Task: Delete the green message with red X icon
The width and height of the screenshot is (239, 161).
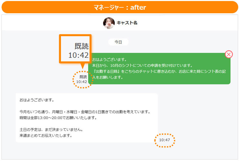Action: coord(229,54)
